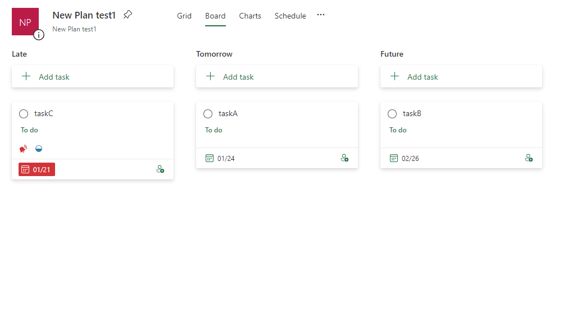Mark taskA as complete
The height and width of the screenshot is (309, 563).
[208, 114]
